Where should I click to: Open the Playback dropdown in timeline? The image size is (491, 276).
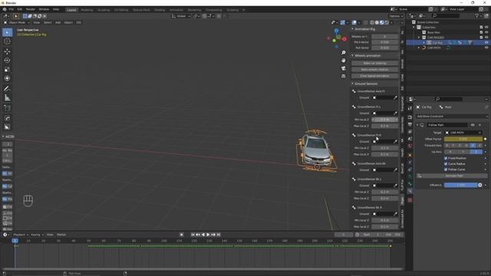click(x=21, y=235)
